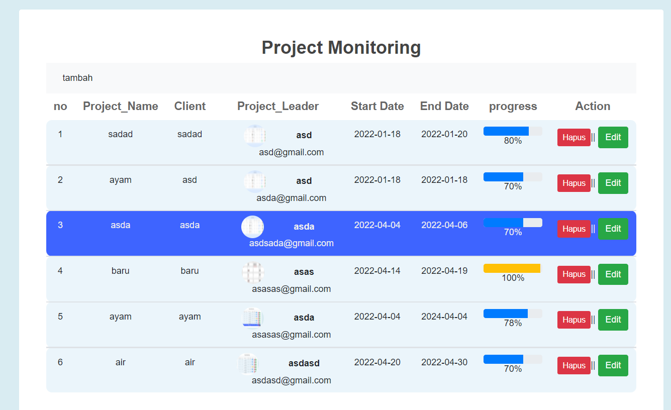This screenshot has width=671, height=410.
Task: Click the 80% progress bar
Action: click(513, 131)
